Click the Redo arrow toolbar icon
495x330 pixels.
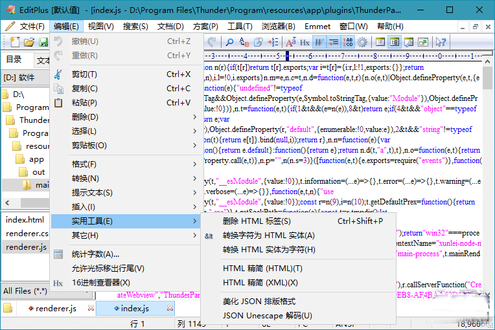[x=211, y=42]
